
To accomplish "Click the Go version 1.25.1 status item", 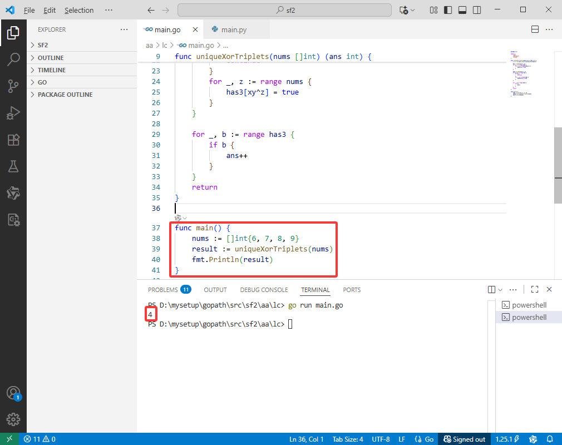I will (x=507, y=439).
